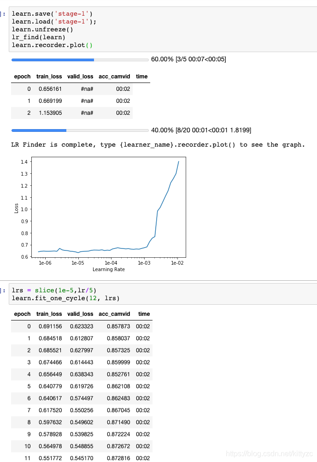Image resolution: width=317 pixels, height=462 pixels.
Task: Click the second code cell with lrs = slice
Action: pyautogui.click(x=163, y=294)
